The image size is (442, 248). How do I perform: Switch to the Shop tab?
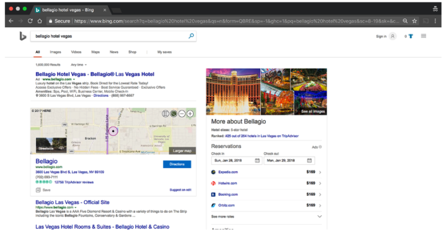(132, 52)
